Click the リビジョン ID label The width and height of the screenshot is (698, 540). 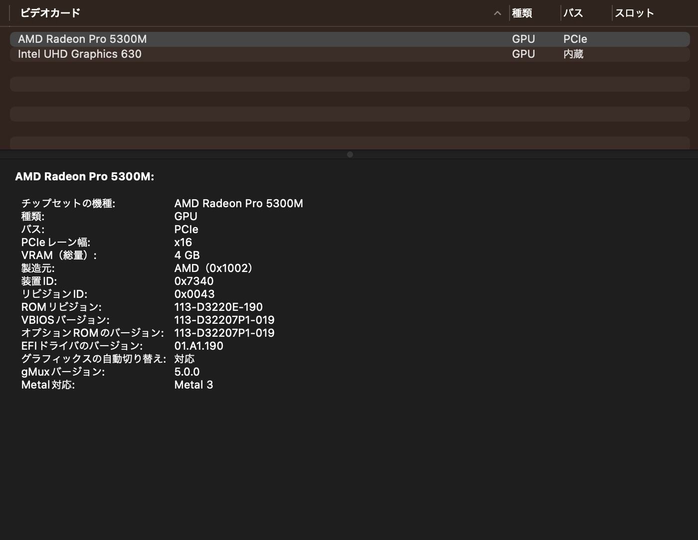(54, 294)
